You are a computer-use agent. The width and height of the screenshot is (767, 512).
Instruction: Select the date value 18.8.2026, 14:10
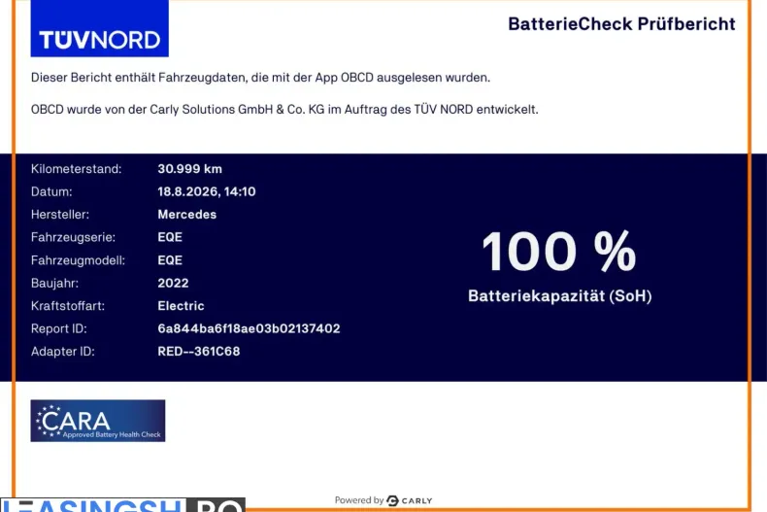[207, 191]
